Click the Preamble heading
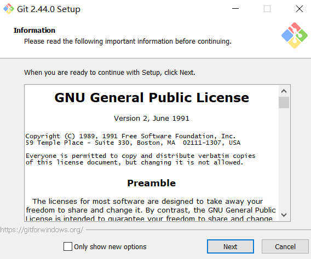311x259 pixels. coord(152,183)
